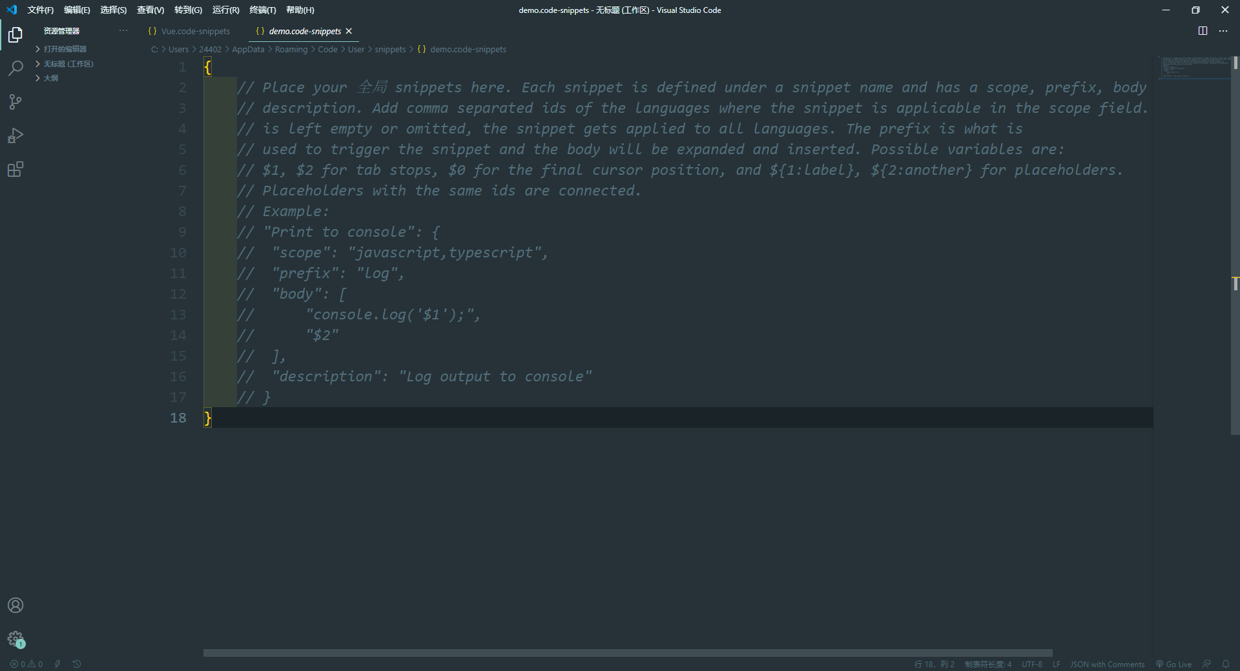Open the Source Control view
This screenshot has width=1240, height=671.
pyautogui.click(x=15, y=102)
